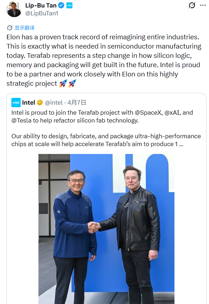View the Elon handshake photo full-screen
This screenshot has height=304, width=209.
(105, 229)
